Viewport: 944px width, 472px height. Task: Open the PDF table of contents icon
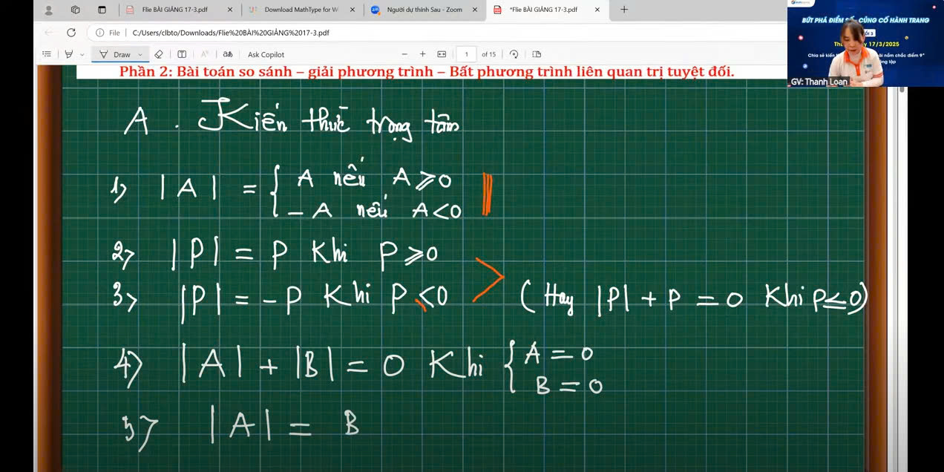click(47, 54)
